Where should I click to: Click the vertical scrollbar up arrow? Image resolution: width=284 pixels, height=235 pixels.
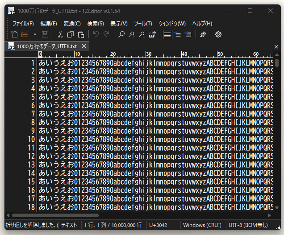[277, 55]
